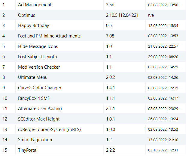This screenshot has height=158, width=186.
Task: Select the 'Hide Message Icons' entry
Action: (x=38, y=46)
